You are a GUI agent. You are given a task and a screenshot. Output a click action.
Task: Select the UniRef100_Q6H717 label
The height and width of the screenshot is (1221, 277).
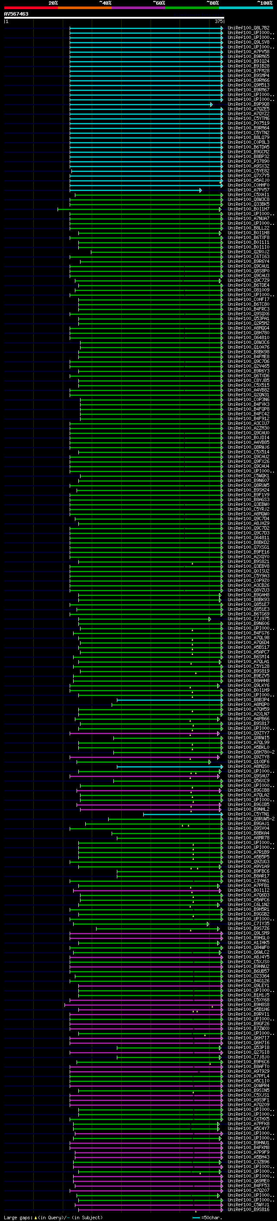click(x=248, y=1037)
